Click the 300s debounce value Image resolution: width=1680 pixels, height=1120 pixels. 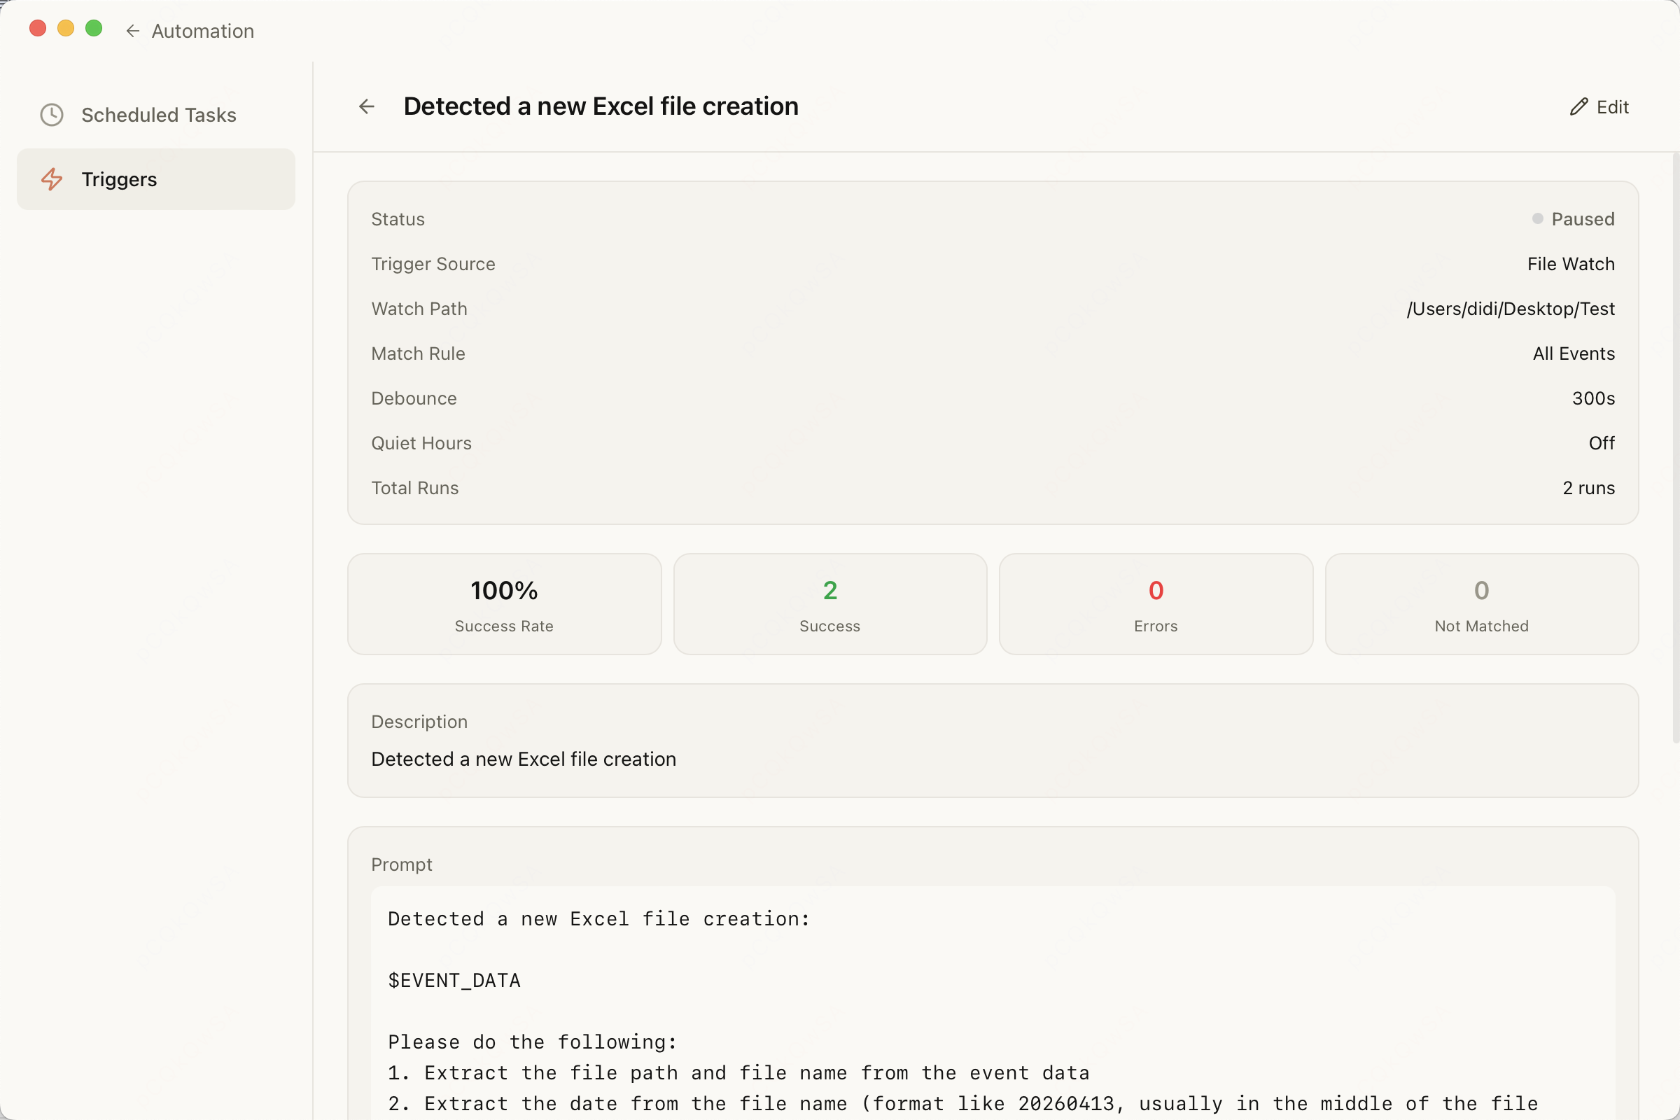tap(1594, 398)
